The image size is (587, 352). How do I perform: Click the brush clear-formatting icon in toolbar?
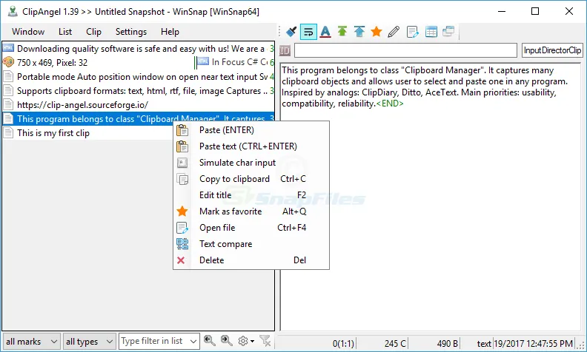click(x=291, y=32)
